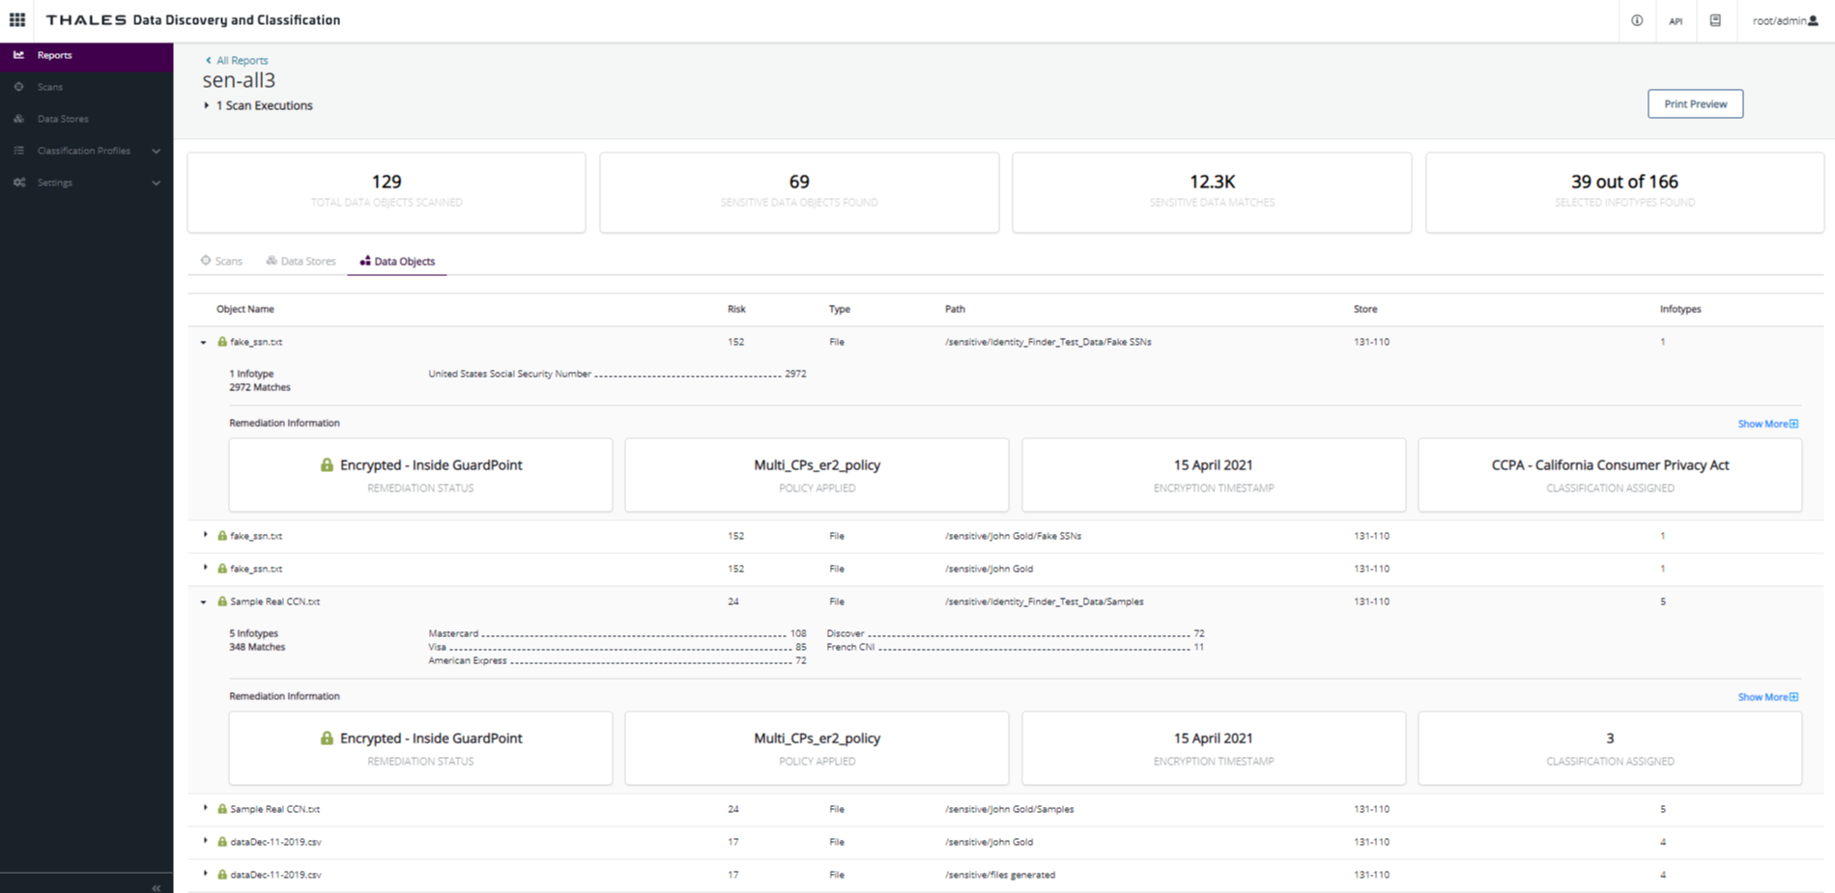Viewport: 1835px width, 893px height.
Task: Open Reports in the sidebar
Action: coord(54,56)
